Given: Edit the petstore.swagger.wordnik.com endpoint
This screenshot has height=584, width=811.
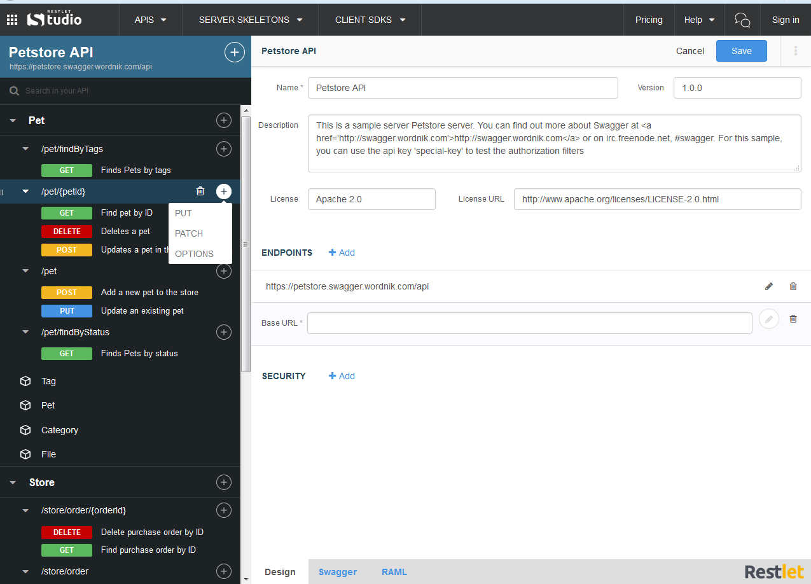Looking at the screenshot, I should coord(768,286).
